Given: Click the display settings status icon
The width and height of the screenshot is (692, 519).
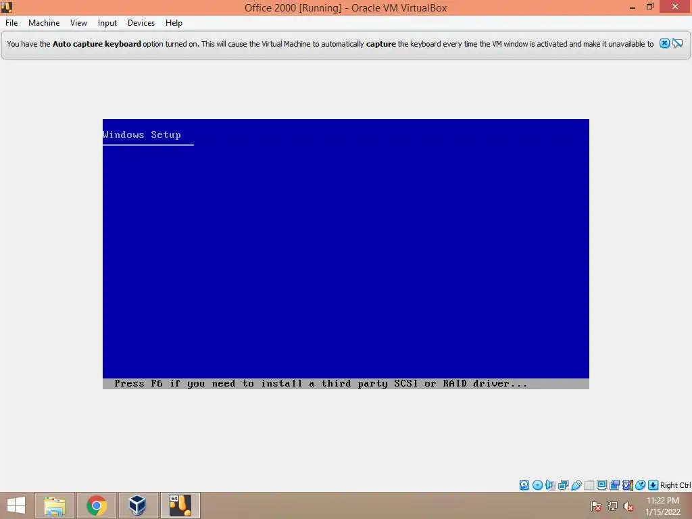Looking at the screenshot, I should coord(601,485).
